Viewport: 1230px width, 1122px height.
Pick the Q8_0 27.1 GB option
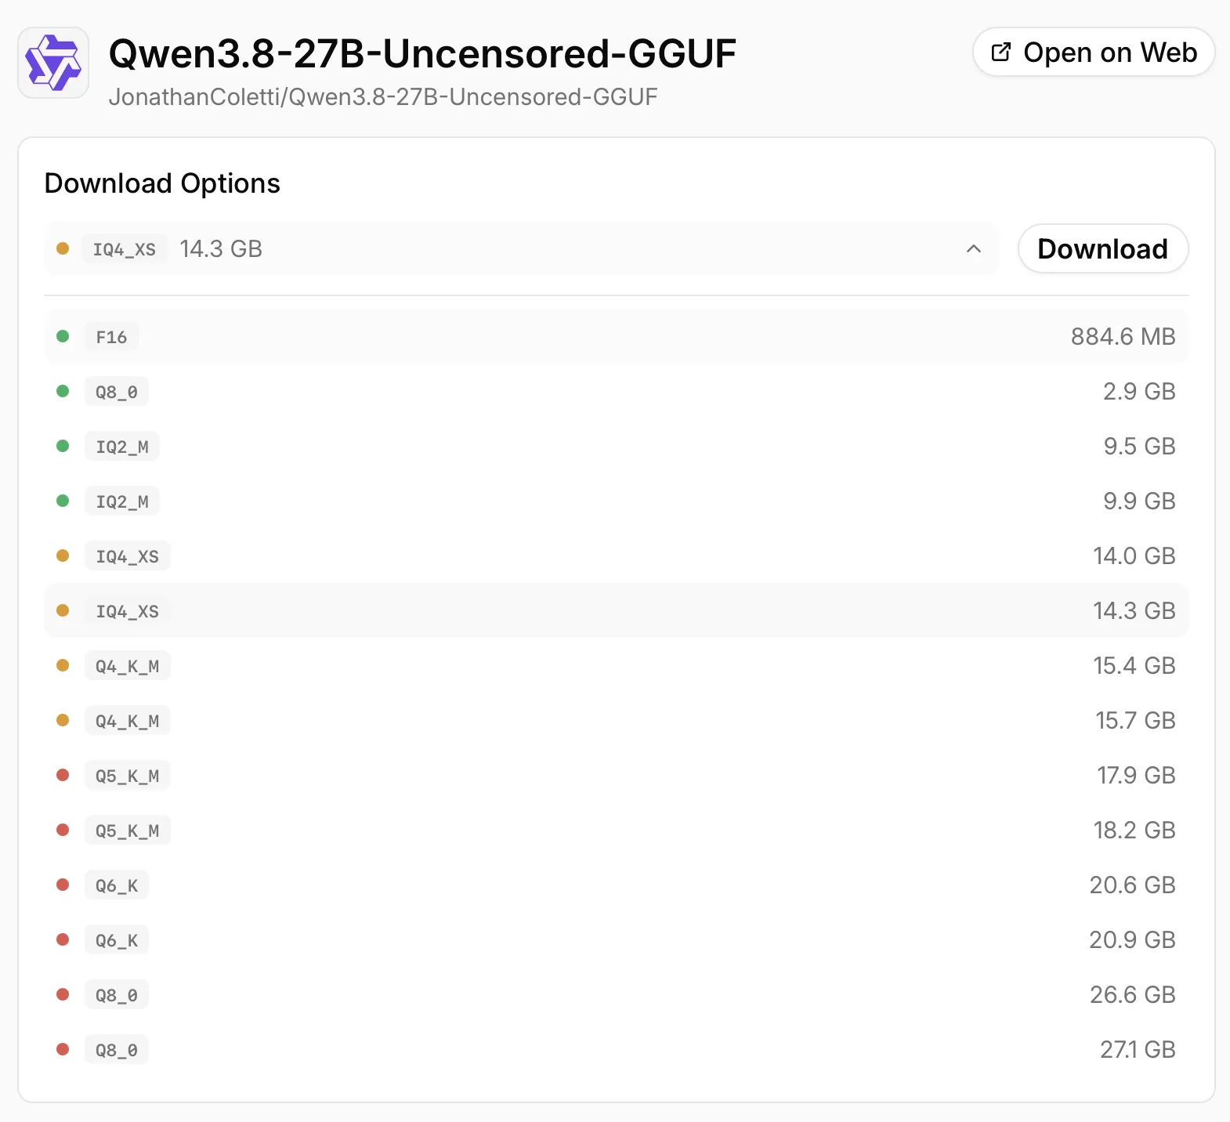tap(617, 1049)
